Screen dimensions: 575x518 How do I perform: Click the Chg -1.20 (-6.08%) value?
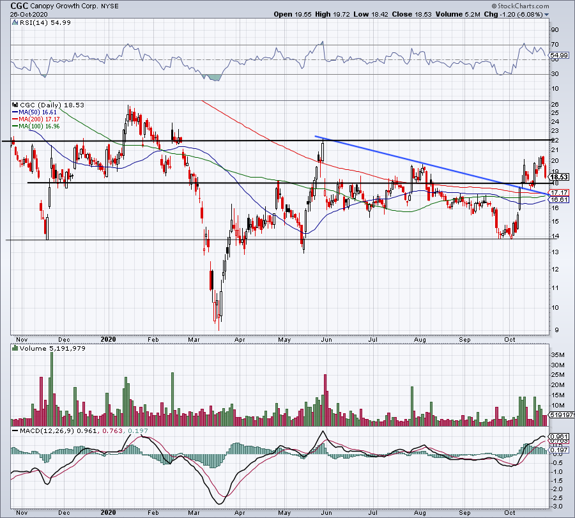pos(513,14)
